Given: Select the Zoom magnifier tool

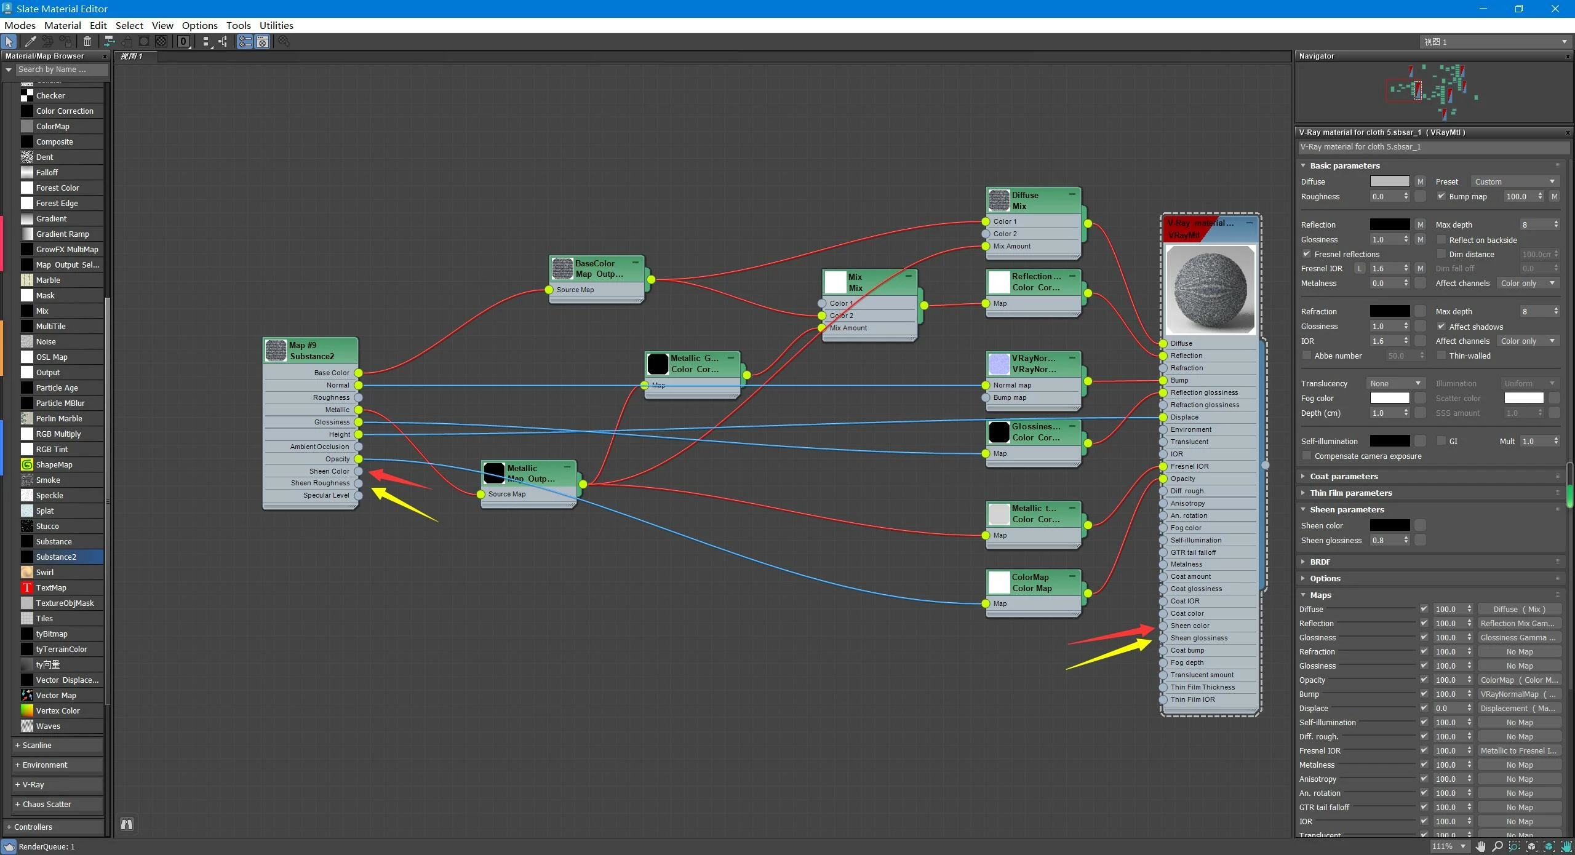Looking at the screenshot, I should tap(1497, 846).
